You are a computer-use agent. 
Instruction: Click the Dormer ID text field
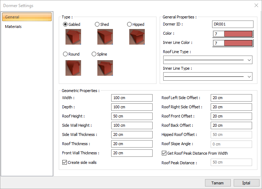233,24
